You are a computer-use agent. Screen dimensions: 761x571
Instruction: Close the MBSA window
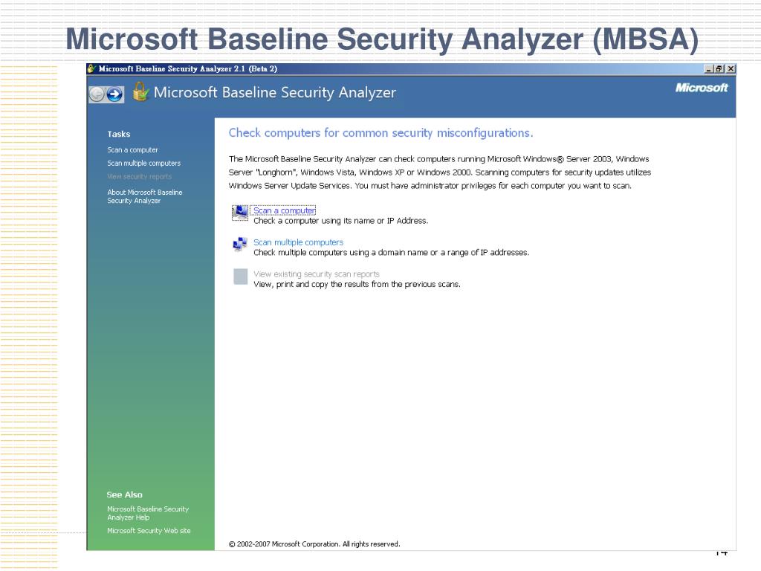731,69
